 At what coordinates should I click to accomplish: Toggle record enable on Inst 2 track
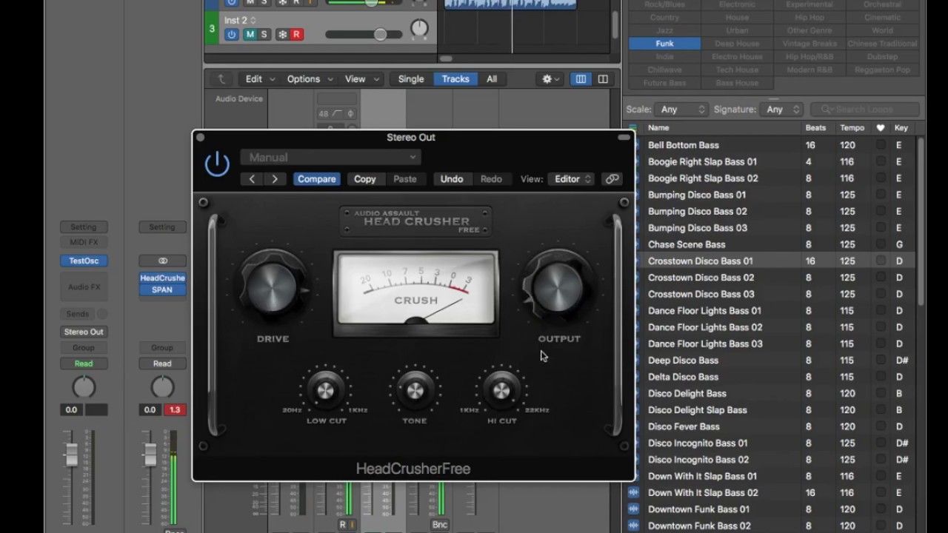pos(296,35)
